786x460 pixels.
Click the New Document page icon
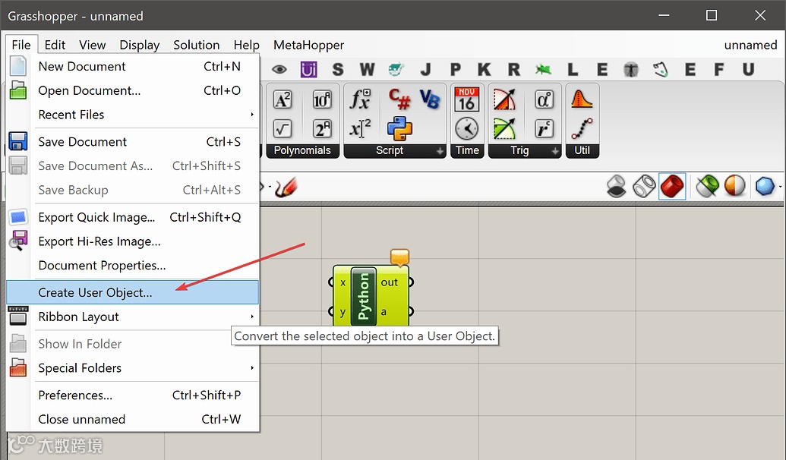(x=18, y=66)
